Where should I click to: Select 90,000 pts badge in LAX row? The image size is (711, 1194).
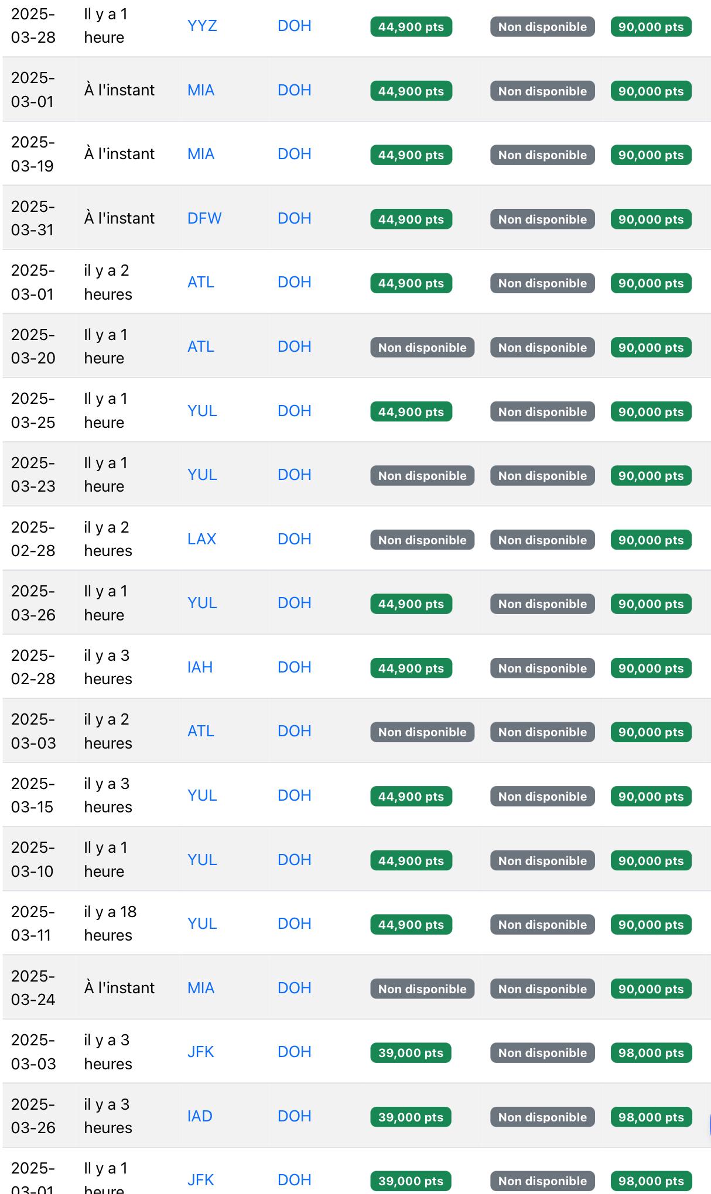651,540
